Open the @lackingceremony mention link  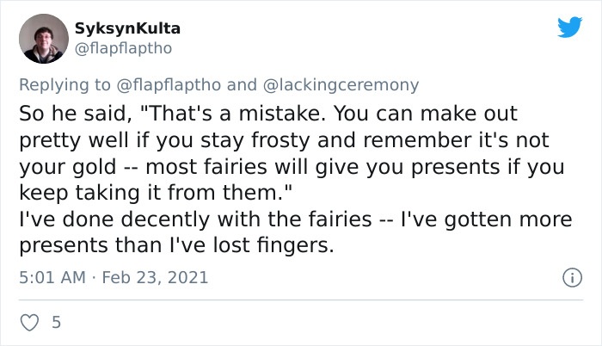tap(340, 84)
